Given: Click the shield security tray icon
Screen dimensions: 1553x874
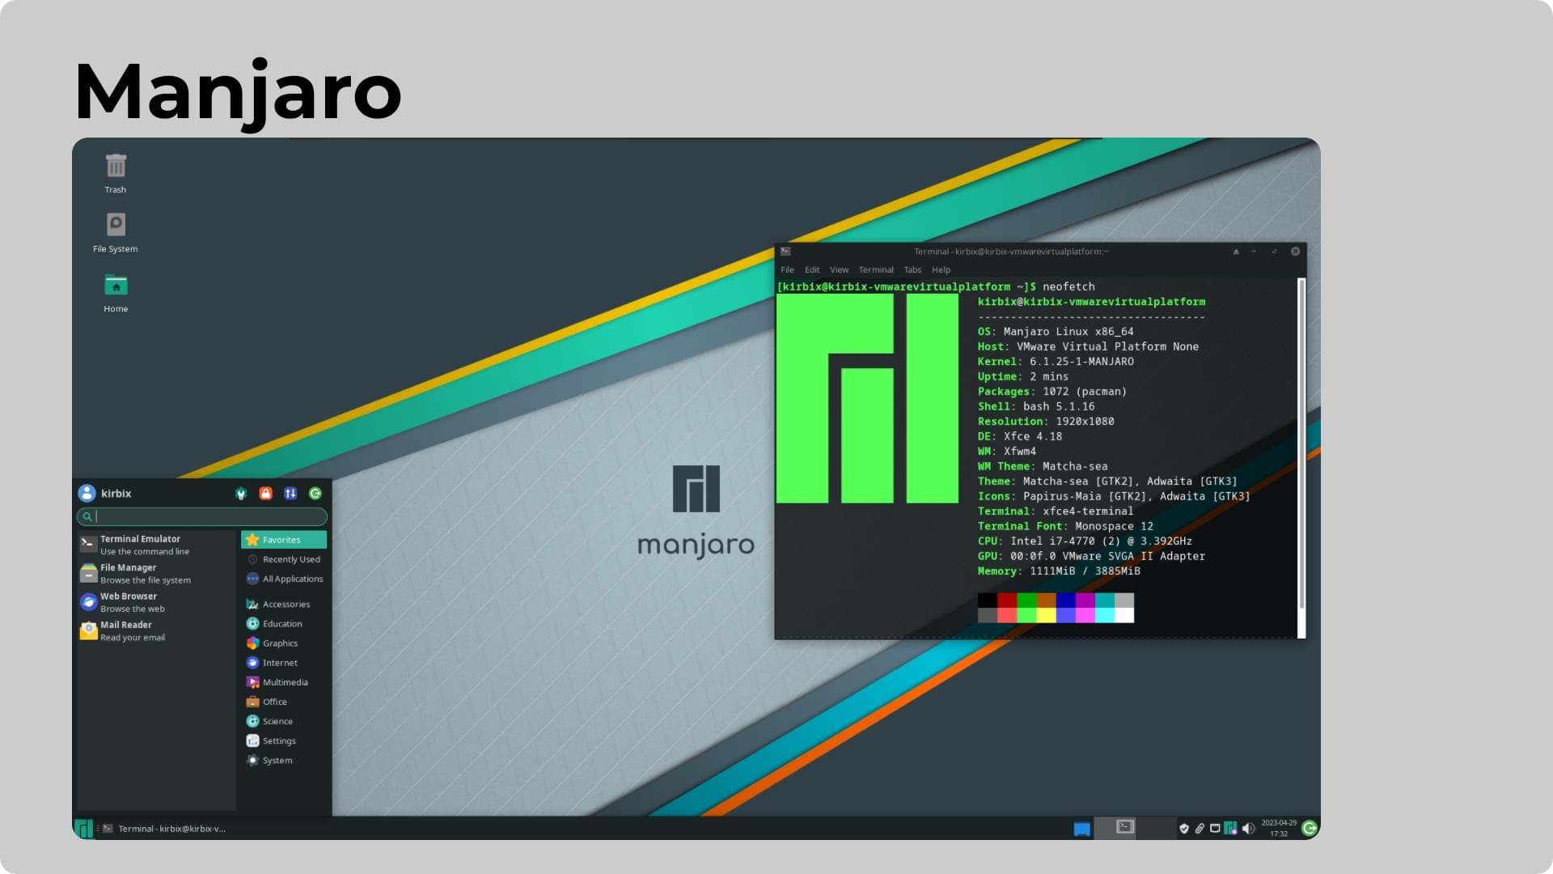Looking at the screenshot, I should click(x=1184, y=829).
